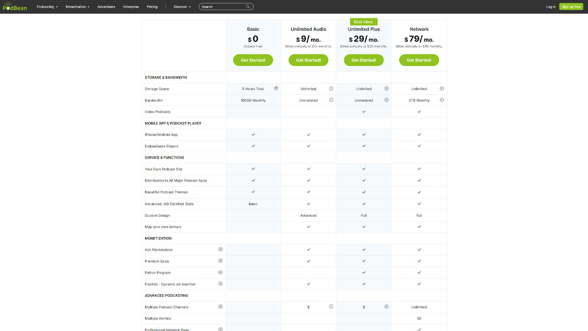Click Get Started under Network plan
Viewport: 588px width, 331px height.
pos(419,60)
